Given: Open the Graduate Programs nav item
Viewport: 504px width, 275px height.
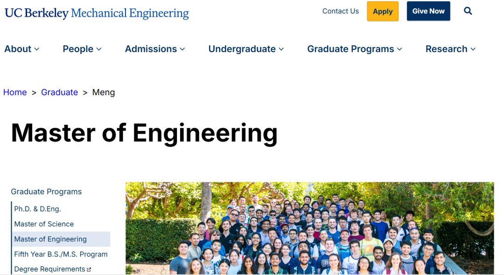Looking at the screenshot, I should point(350,49).
